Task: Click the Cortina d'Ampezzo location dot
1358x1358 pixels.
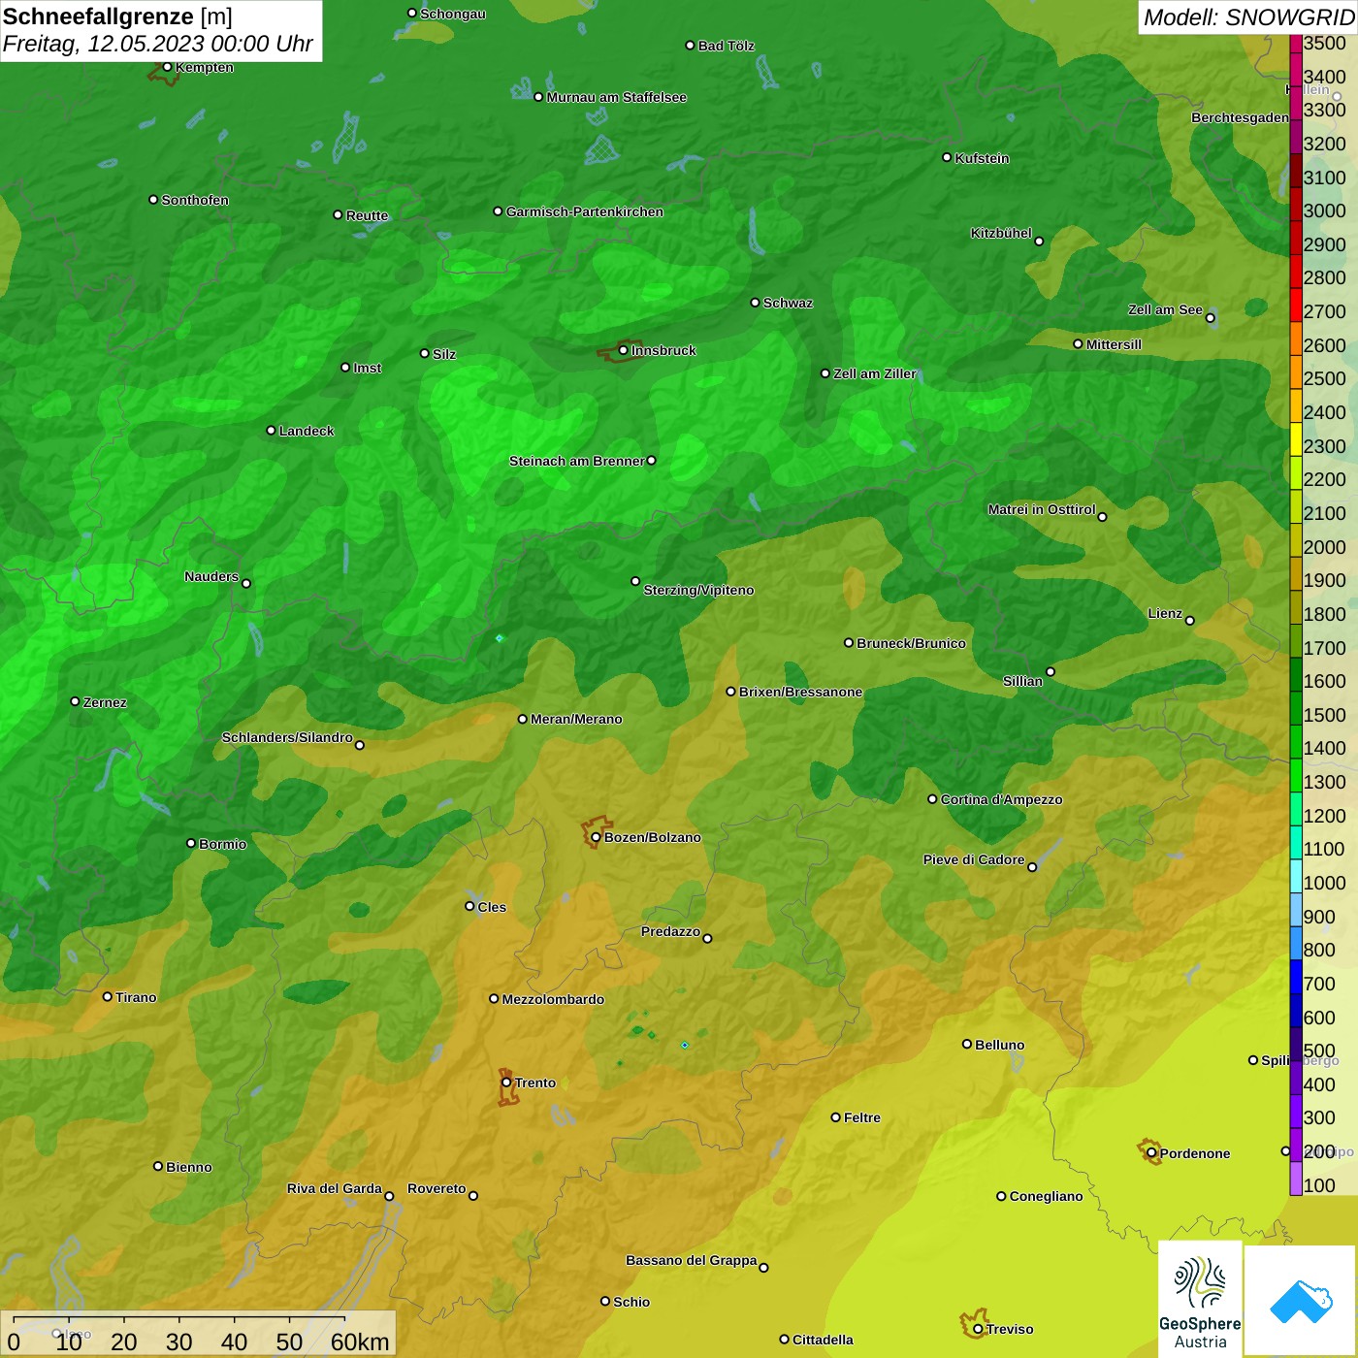Action: point(932,799)
